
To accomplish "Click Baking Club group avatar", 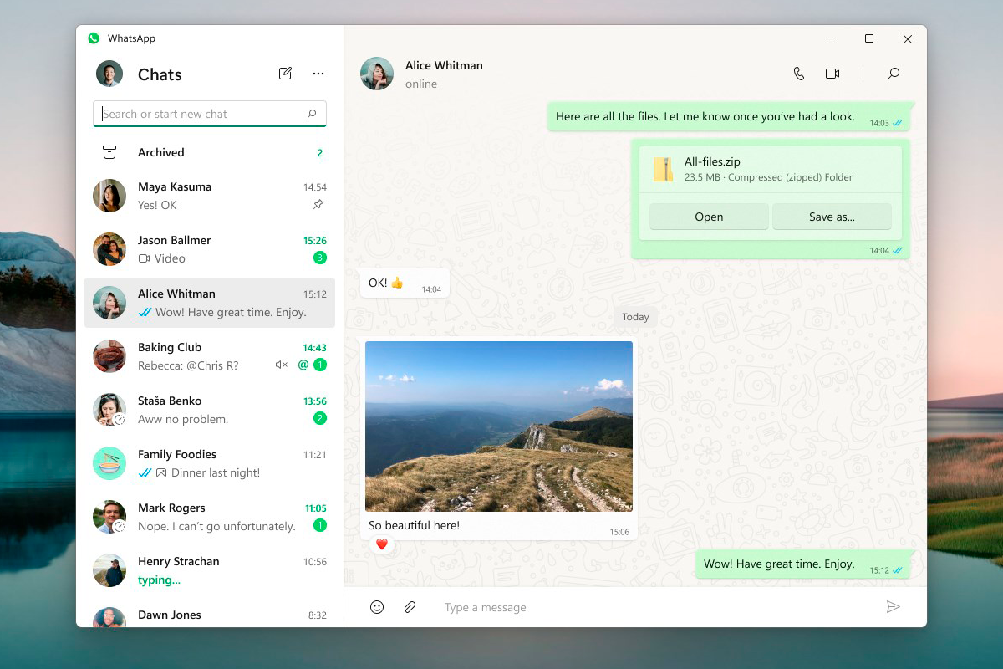I will (x=109, y=356).
